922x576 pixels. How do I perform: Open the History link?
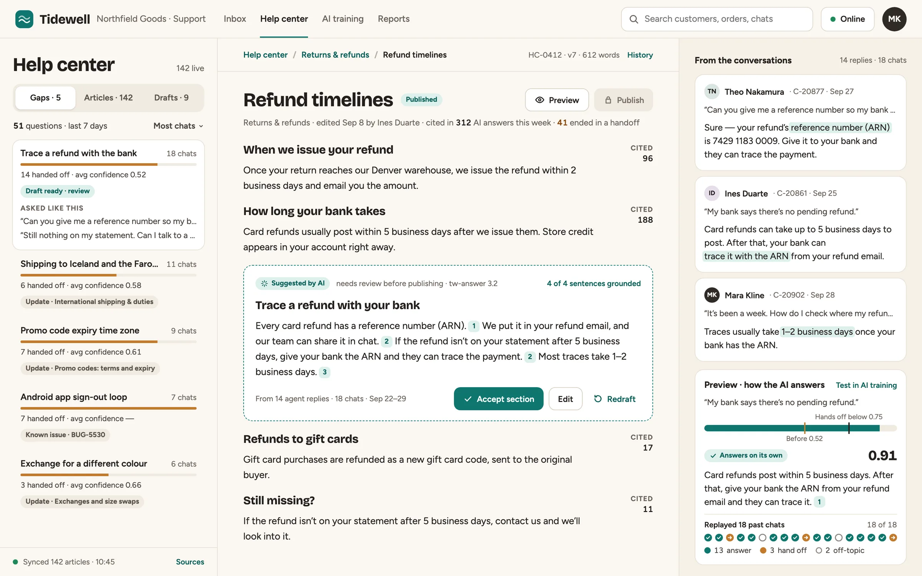coord(640,55)
